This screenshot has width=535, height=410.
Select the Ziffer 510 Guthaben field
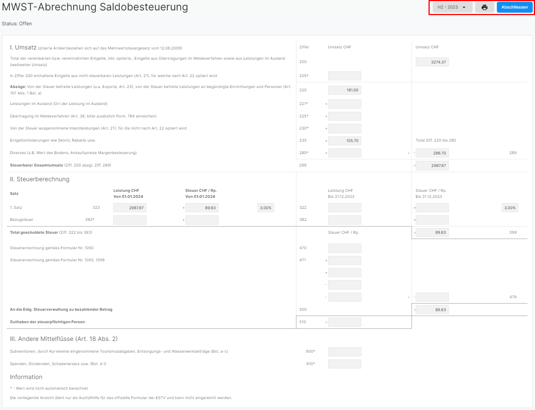click(x=345, y=322)
